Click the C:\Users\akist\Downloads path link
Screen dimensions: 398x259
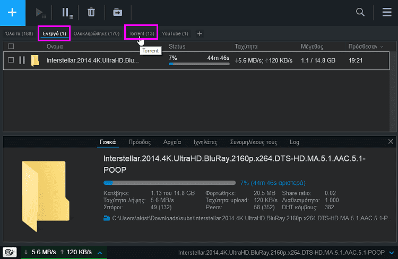(x=252, y=218)
